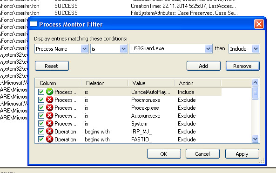This screenshot has width=276, height=173.
Task: Click red exclude icon on Procexp.exe row
Action: pyautogui.click(x=50, y=107)
